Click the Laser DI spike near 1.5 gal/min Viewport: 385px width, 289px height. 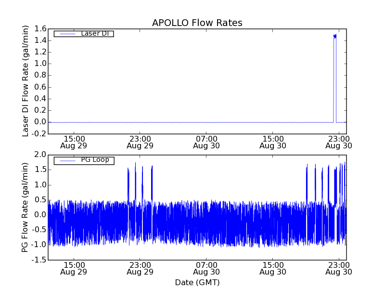pyautogui.click(x=334, y=36)
